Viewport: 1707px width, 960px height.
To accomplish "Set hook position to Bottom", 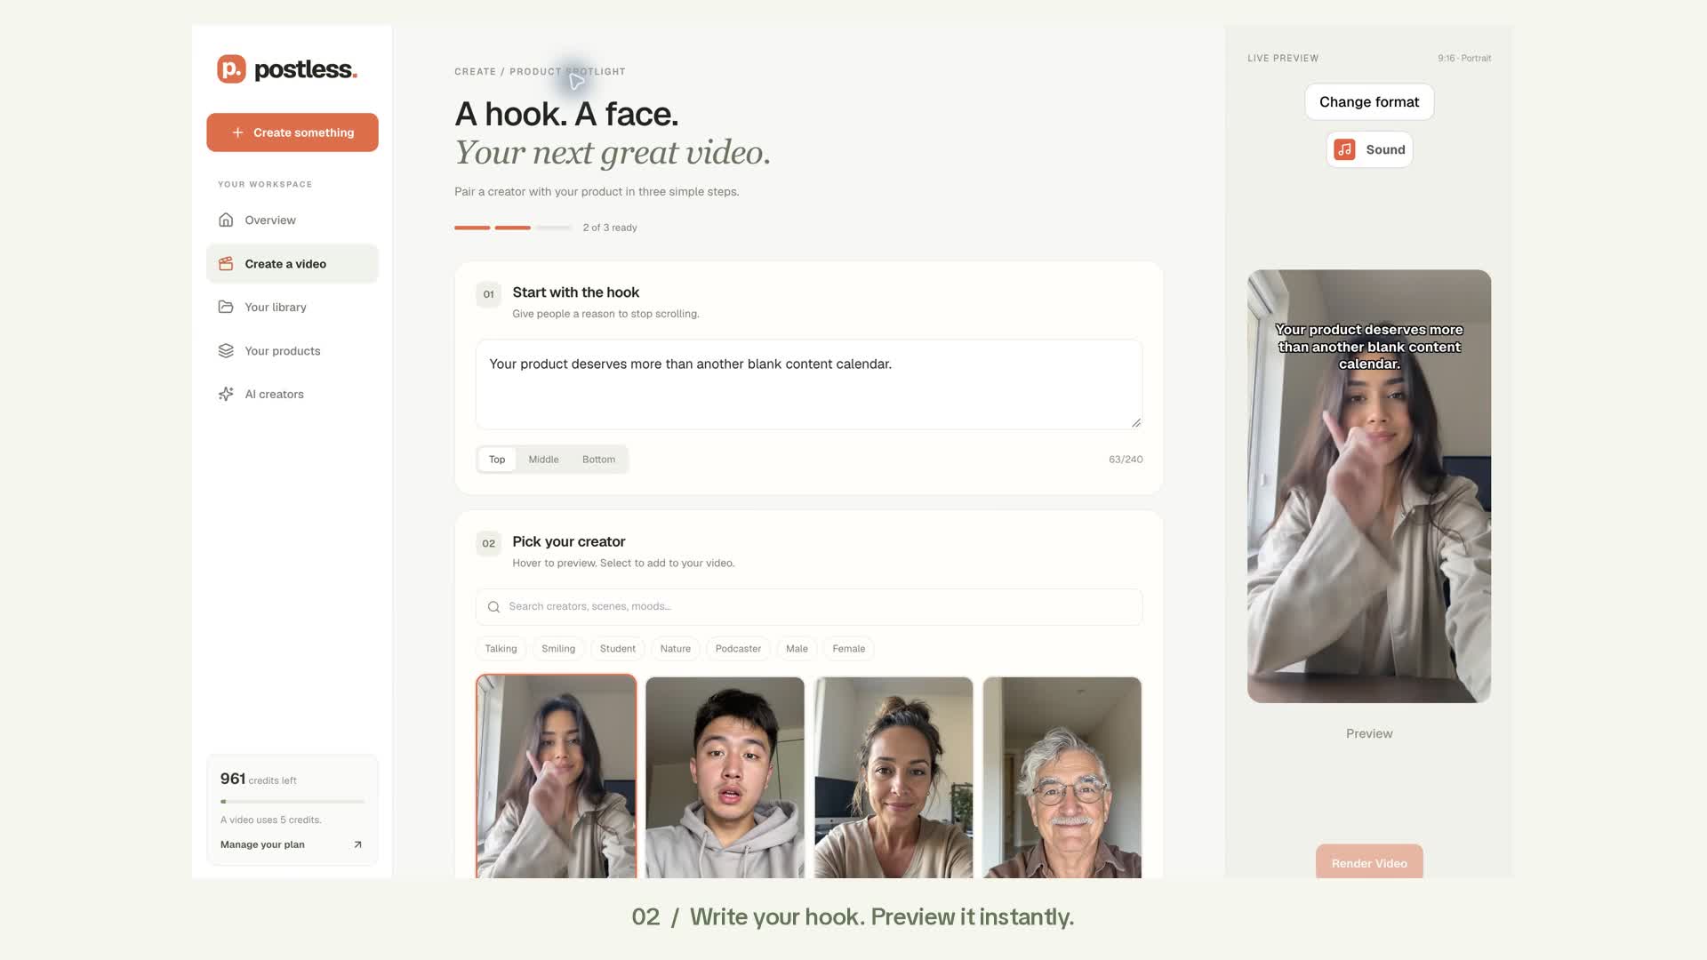I will click(598, 460).
